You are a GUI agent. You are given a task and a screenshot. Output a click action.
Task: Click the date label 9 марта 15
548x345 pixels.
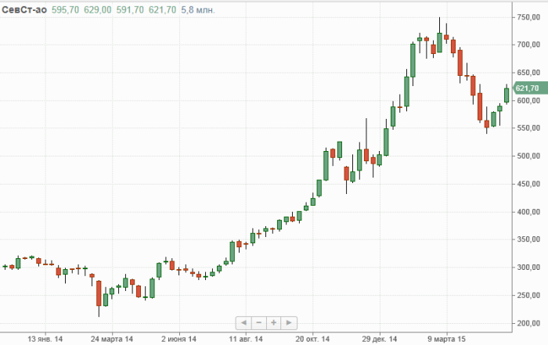[447, 339]
